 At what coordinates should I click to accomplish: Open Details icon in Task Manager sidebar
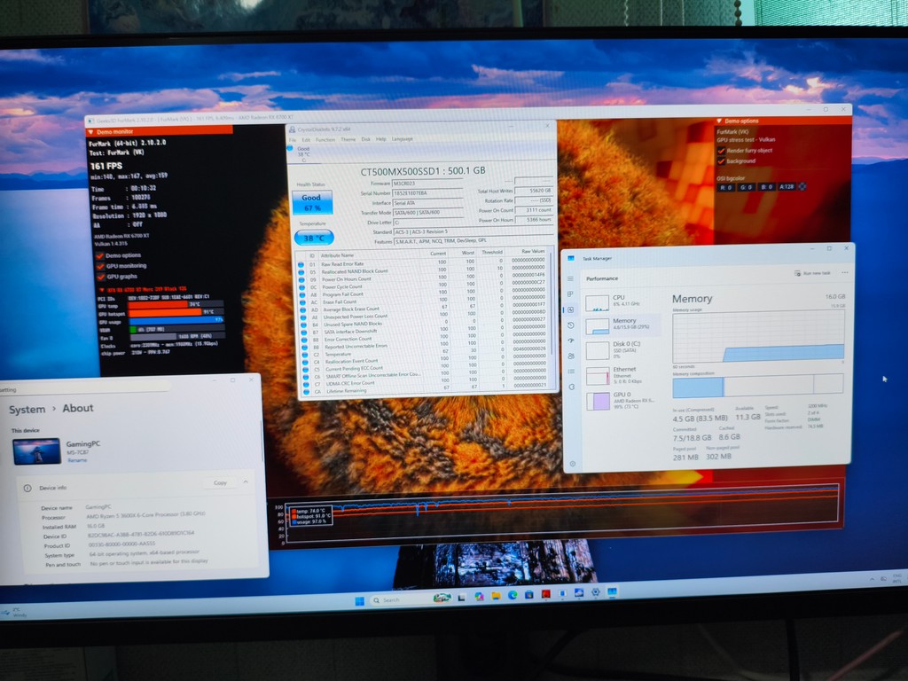pos(572,372)
